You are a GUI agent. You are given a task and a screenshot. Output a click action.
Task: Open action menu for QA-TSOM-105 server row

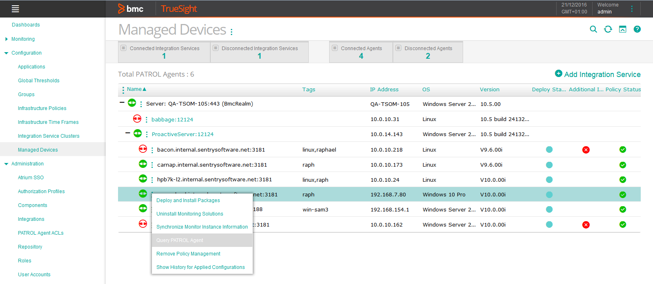tap(141, 104)
